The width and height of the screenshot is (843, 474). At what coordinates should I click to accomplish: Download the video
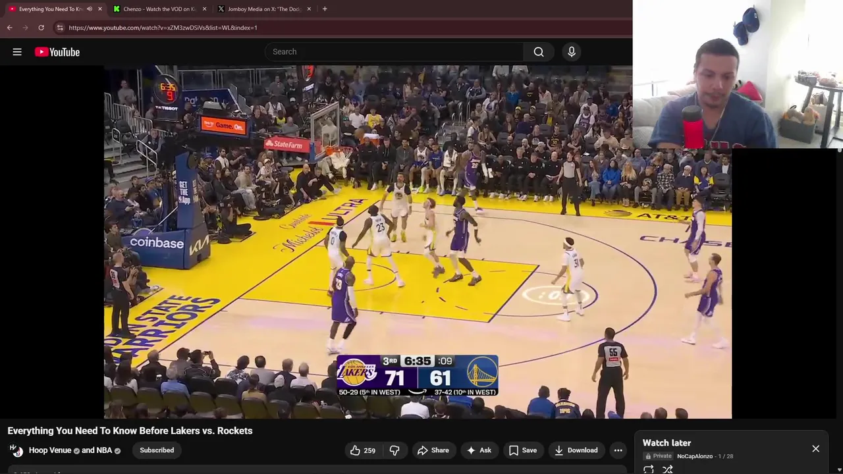point(576,450)
